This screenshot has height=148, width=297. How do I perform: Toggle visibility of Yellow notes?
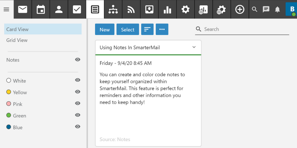coord(78,92)
